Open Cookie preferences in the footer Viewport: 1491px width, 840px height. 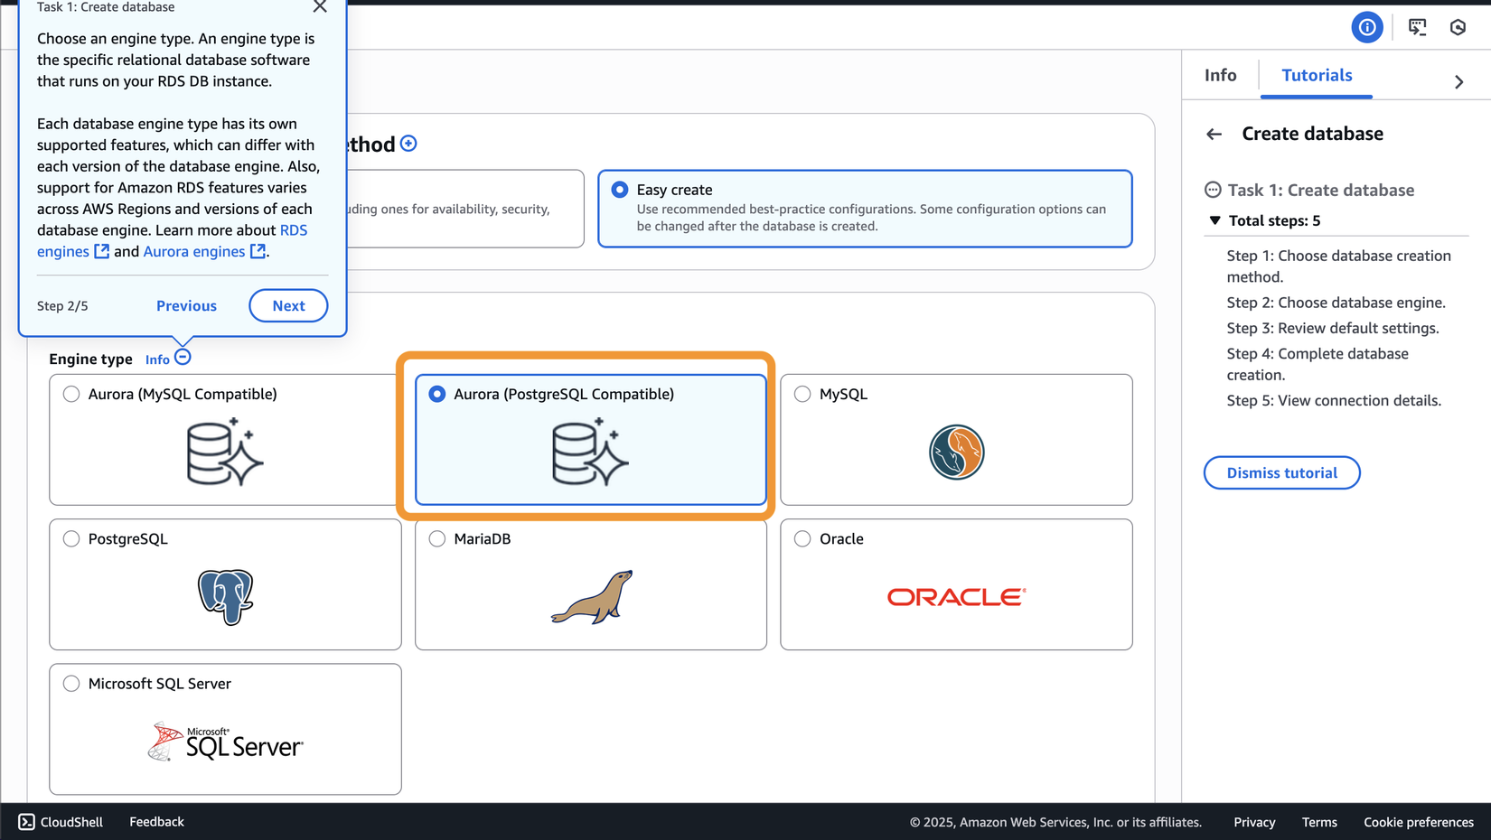[x=1419, y=822]
